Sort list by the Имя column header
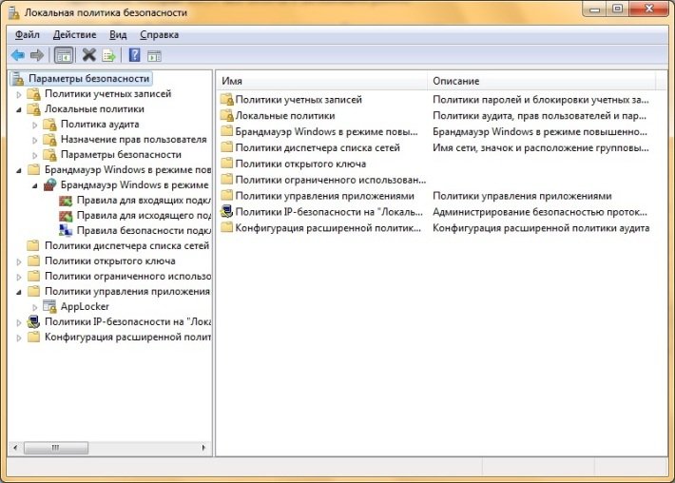Image resolution: width=675 pixels, height=483 pixels. click(x=321, y=81)
